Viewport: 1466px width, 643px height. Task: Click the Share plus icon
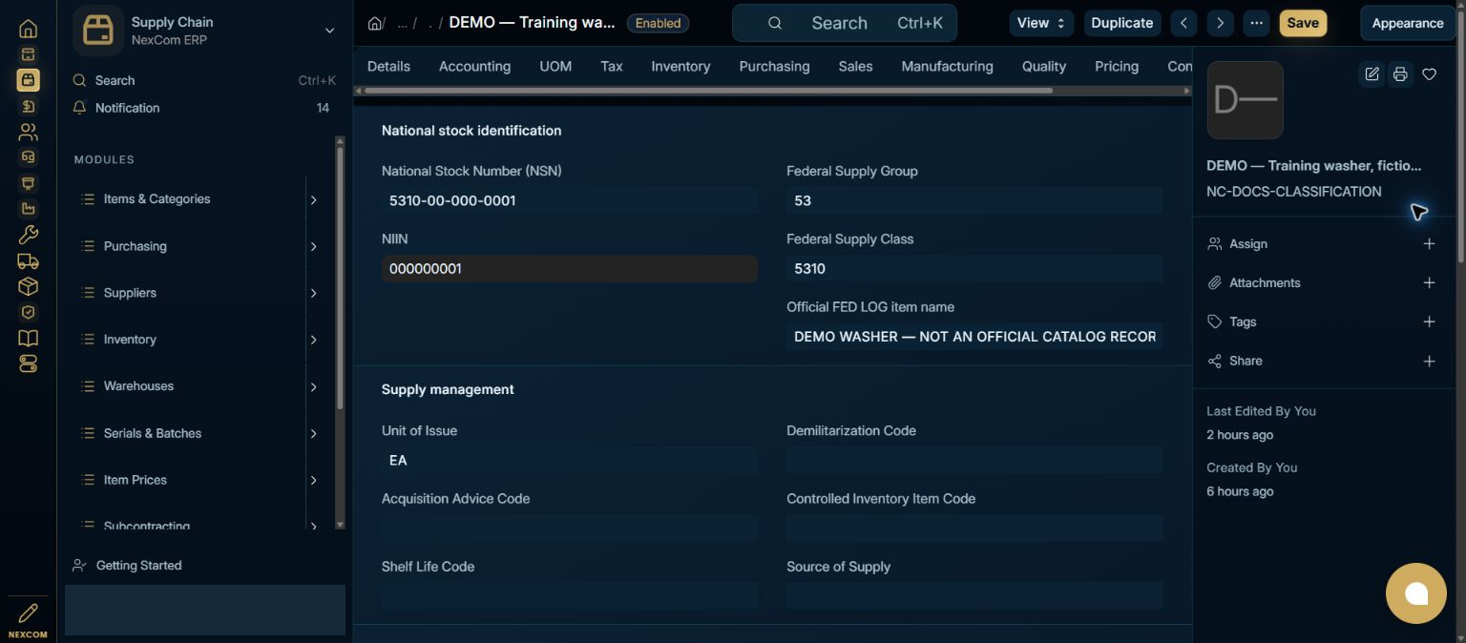[x=1429, y=362]
